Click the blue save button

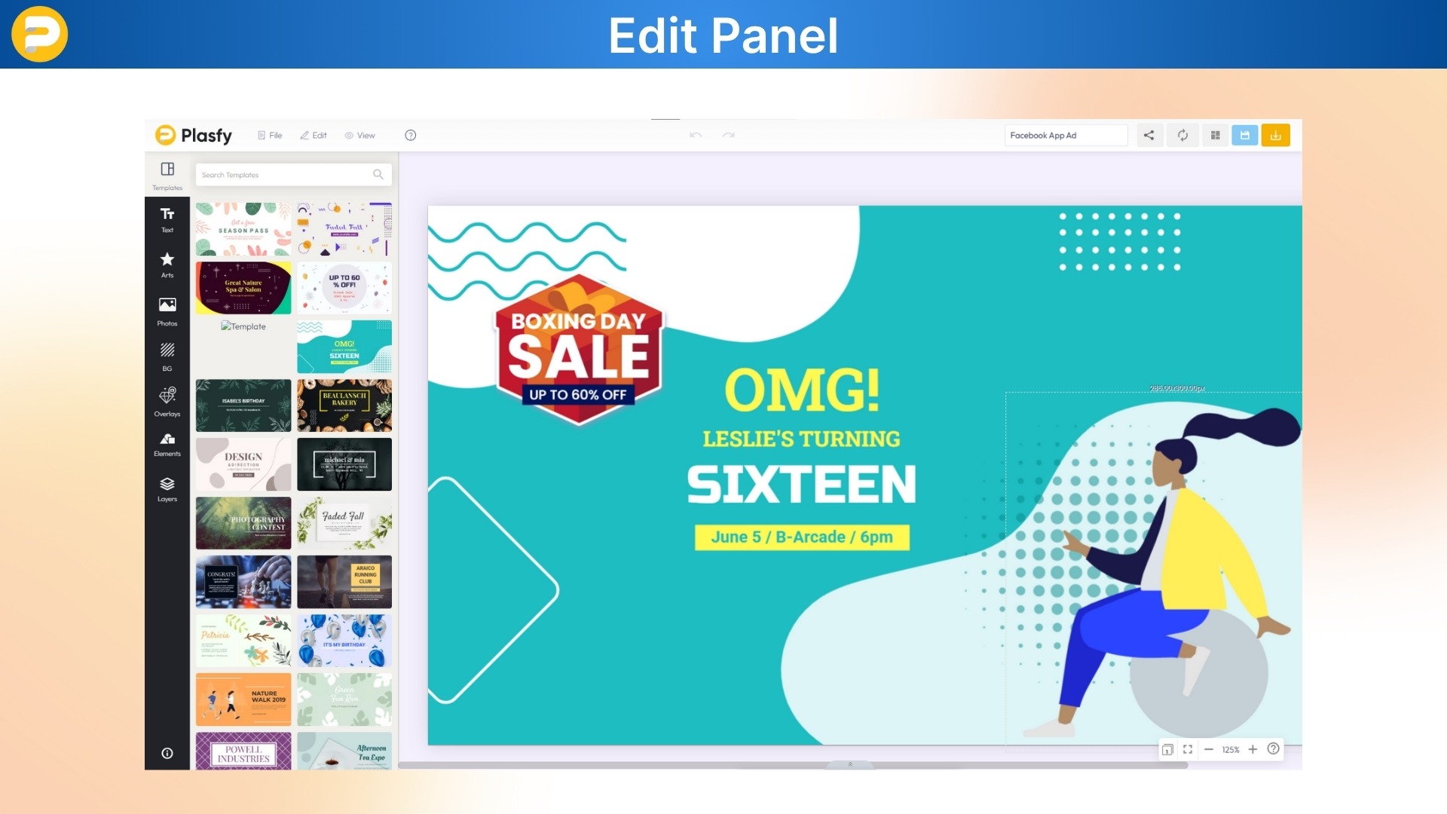[x=1245, y=135]
